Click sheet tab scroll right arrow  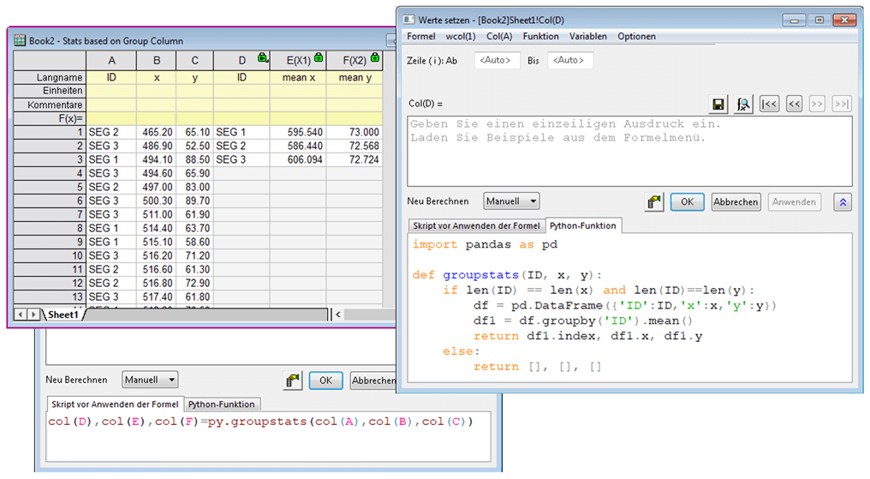33,314
